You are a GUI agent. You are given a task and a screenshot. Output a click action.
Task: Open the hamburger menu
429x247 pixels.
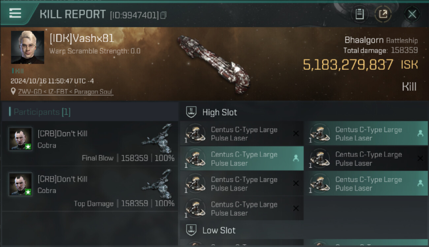(x=15, y=14)
